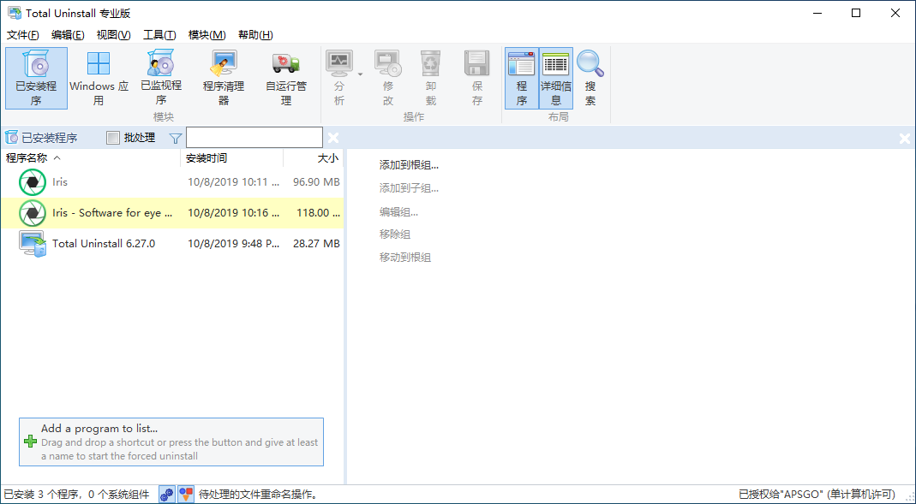Click the pending rename operations status icon
This screenshot has height=504, width=916.
coord(186,495)
